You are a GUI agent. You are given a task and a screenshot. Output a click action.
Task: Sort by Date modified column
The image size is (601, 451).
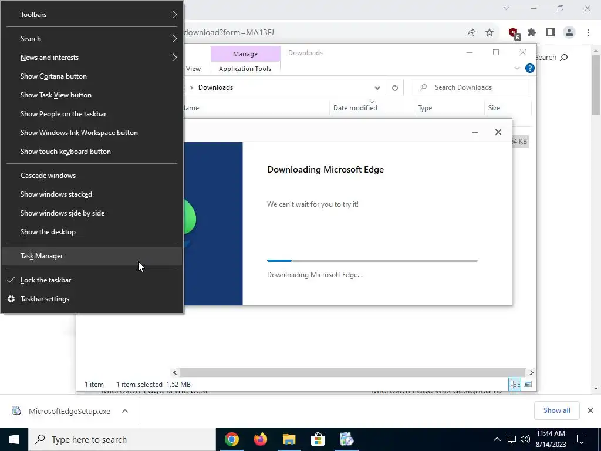pos(372,108)
